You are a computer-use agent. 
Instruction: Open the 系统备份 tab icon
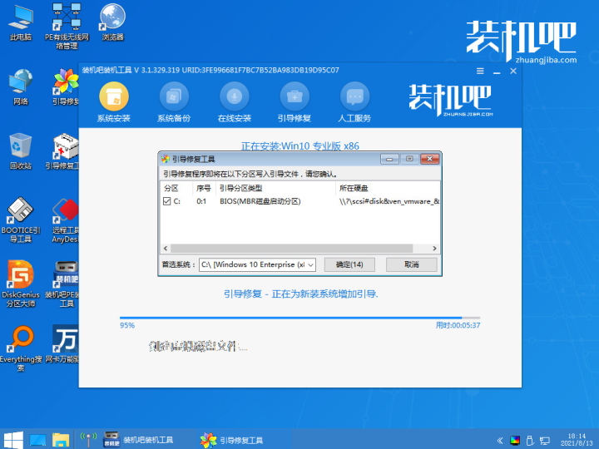point(174,96)
